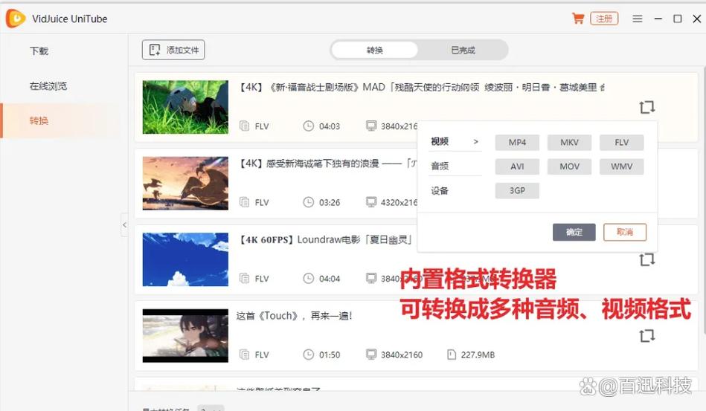Choose the MP4 format
Image resolution: width=706 pixels, height=411 pixels.
tap(517, 143)
